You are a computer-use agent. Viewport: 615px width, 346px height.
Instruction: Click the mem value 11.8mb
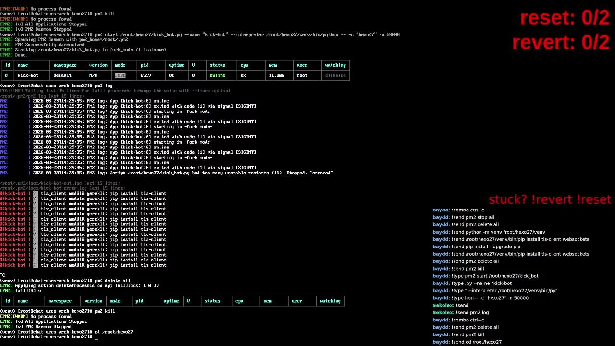point(276,75)
